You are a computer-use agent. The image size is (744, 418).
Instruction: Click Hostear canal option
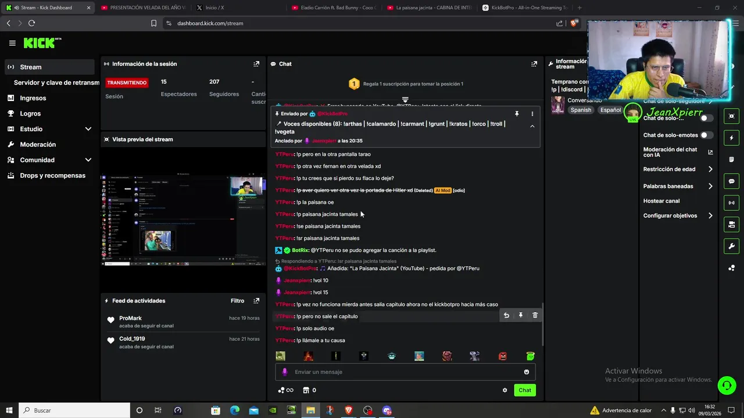point(661,201)
